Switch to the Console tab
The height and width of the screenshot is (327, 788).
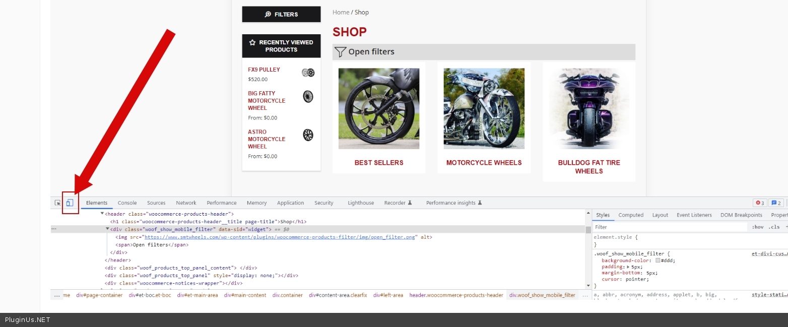pos(127,203)
